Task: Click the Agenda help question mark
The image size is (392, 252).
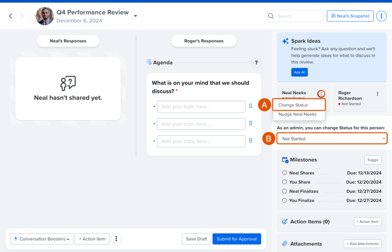Action: point(256,63)
